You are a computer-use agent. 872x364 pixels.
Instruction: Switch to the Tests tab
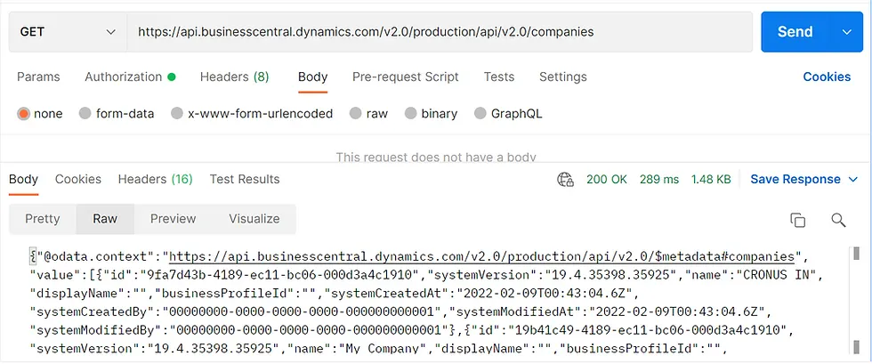499,77
